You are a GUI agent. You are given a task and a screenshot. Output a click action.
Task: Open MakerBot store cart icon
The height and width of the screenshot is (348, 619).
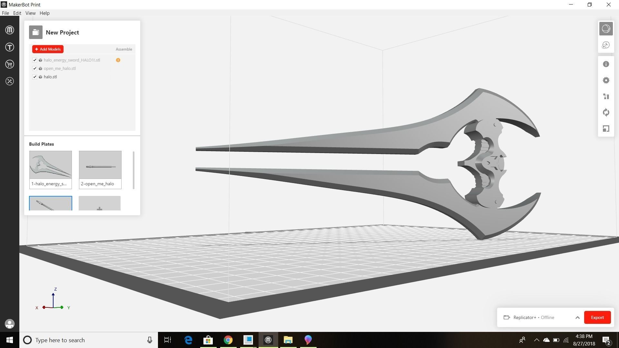10,64
